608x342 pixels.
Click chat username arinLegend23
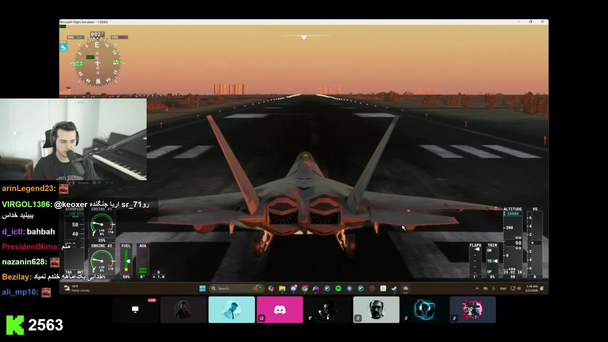28,189
